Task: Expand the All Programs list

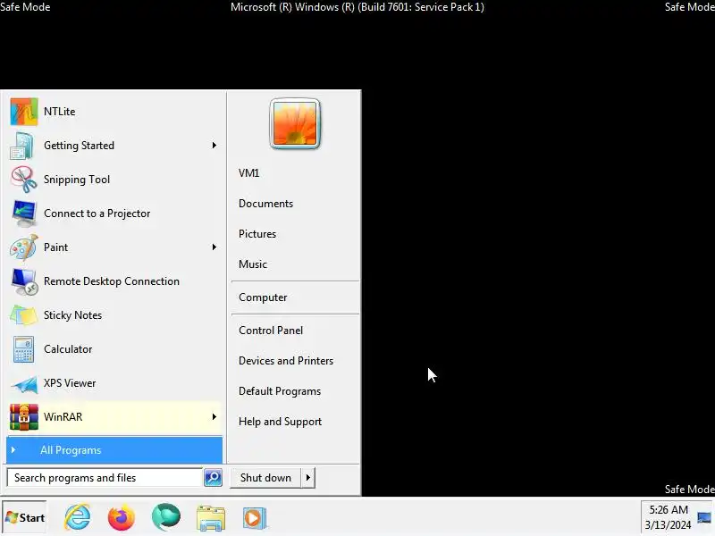Action: 114,450
